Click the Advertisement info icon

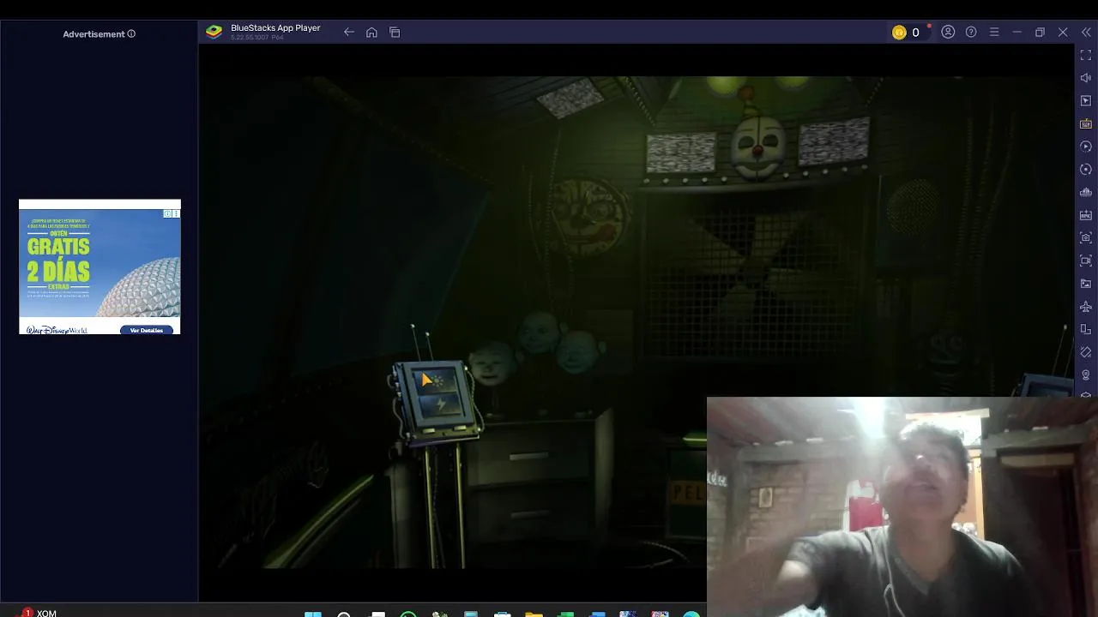point(131,34)
